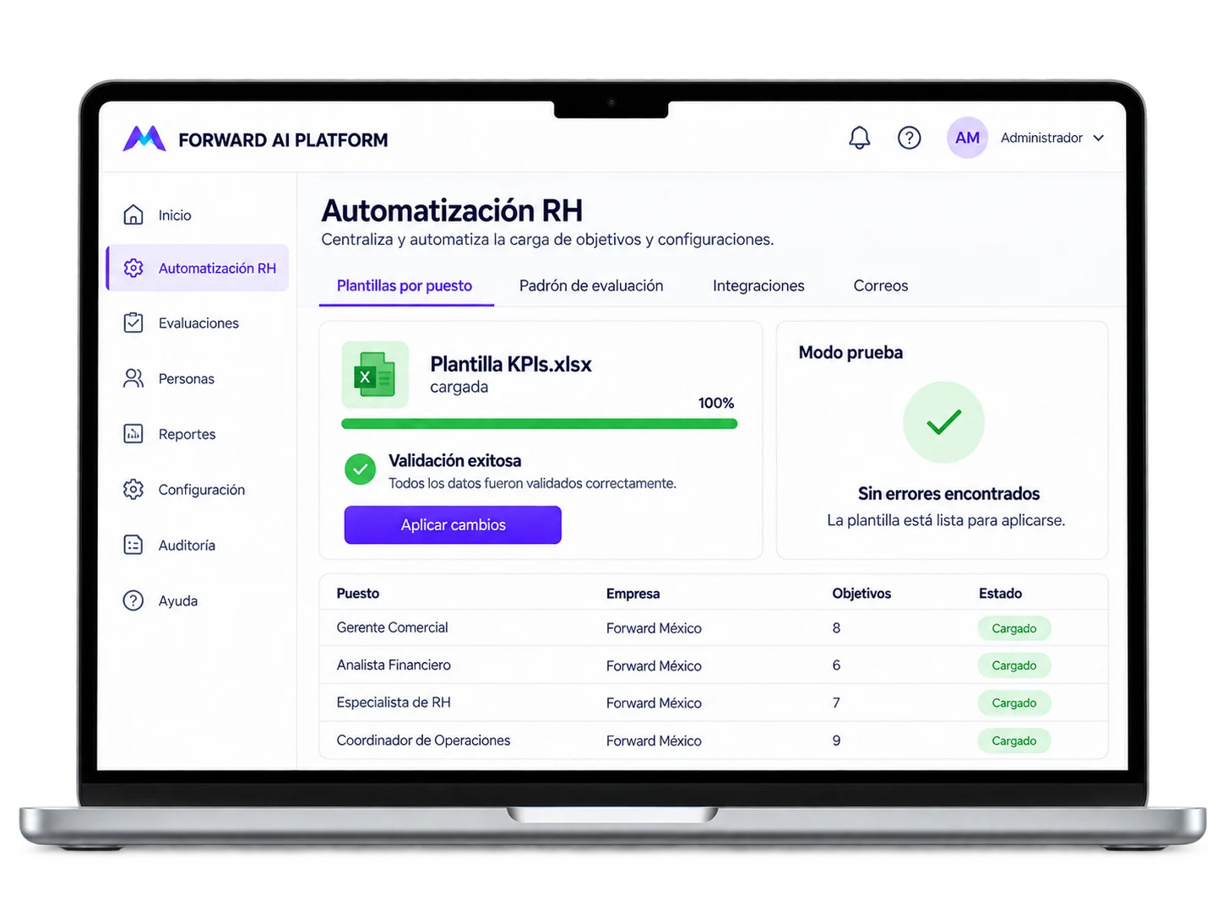This screenshot has height=917, width=1223.
Task: Click the Configuración gear icon
Action: point(133,489)
